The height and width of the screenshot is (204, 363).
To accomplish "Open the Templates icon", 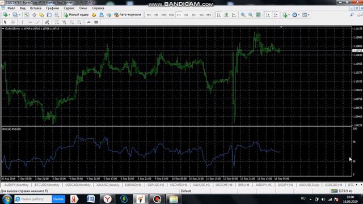I will click(x=305, y=15).
